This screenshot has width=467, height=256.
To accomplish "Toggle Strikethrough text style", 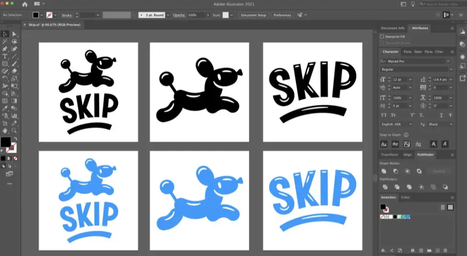I will [x=450, y=115].
